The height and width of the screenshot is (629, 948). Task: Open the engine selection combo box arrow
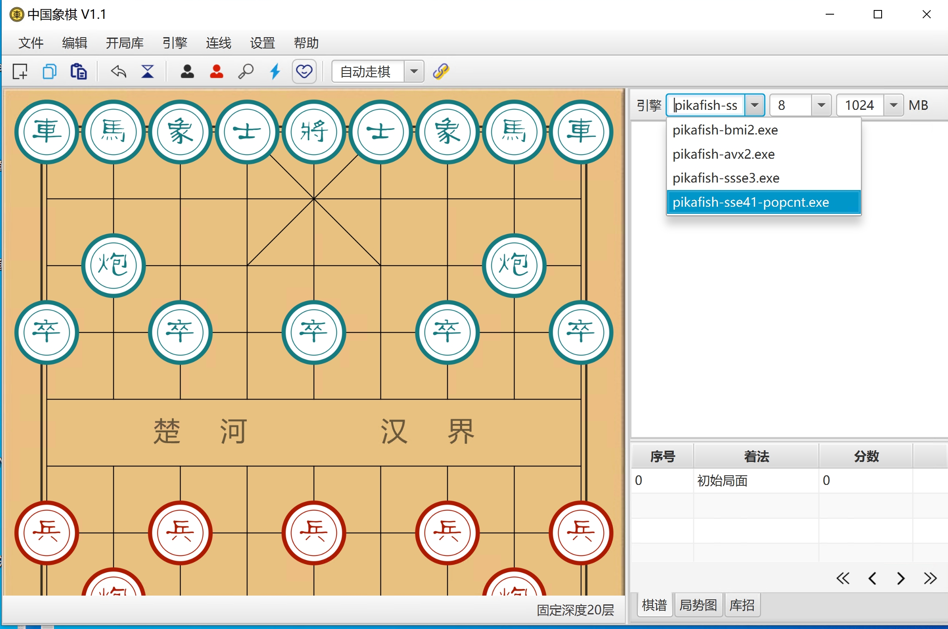coord(755,105)
